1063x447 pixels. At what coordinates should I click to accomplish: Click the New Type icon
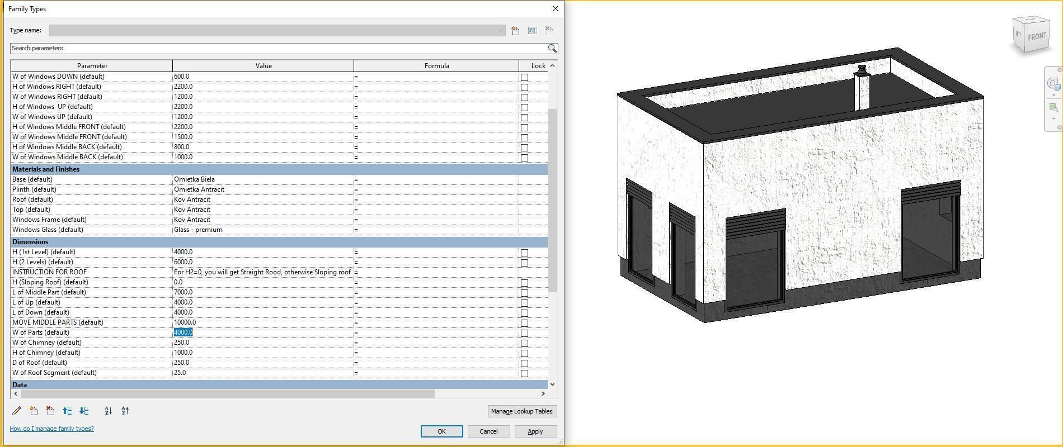pyautogui.click(x=515, y=31)
